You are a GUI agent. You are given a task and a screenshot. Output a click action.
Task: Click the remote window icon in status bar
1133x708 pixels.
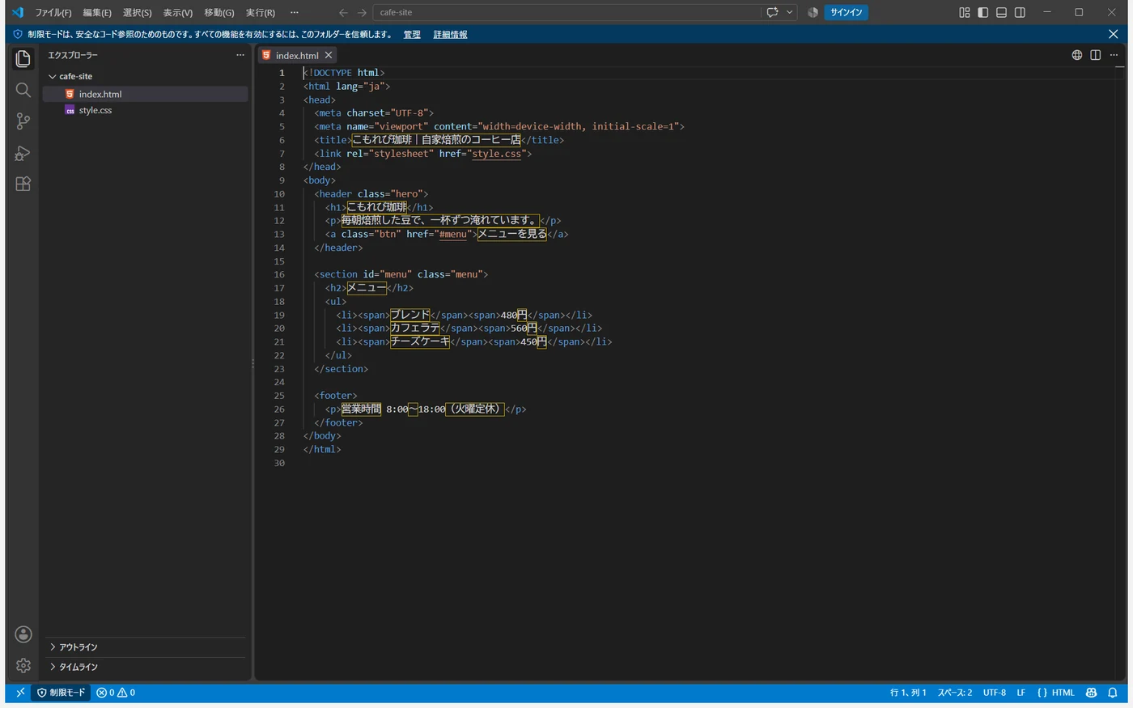click(x=20, y=693)
